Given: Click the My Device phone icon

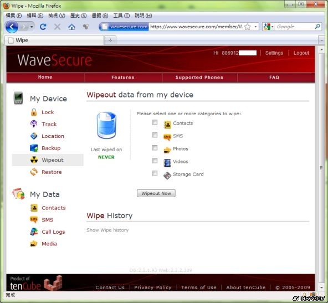Looking at the screenshot, I should coord(18,98).
